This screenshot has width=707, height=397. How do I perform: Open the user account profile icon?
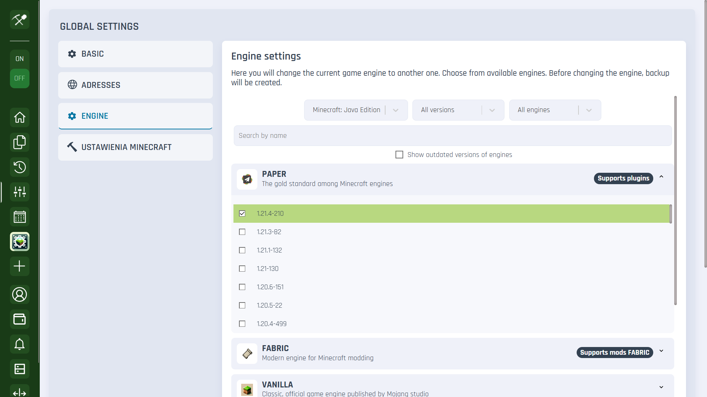click(20, 294)
